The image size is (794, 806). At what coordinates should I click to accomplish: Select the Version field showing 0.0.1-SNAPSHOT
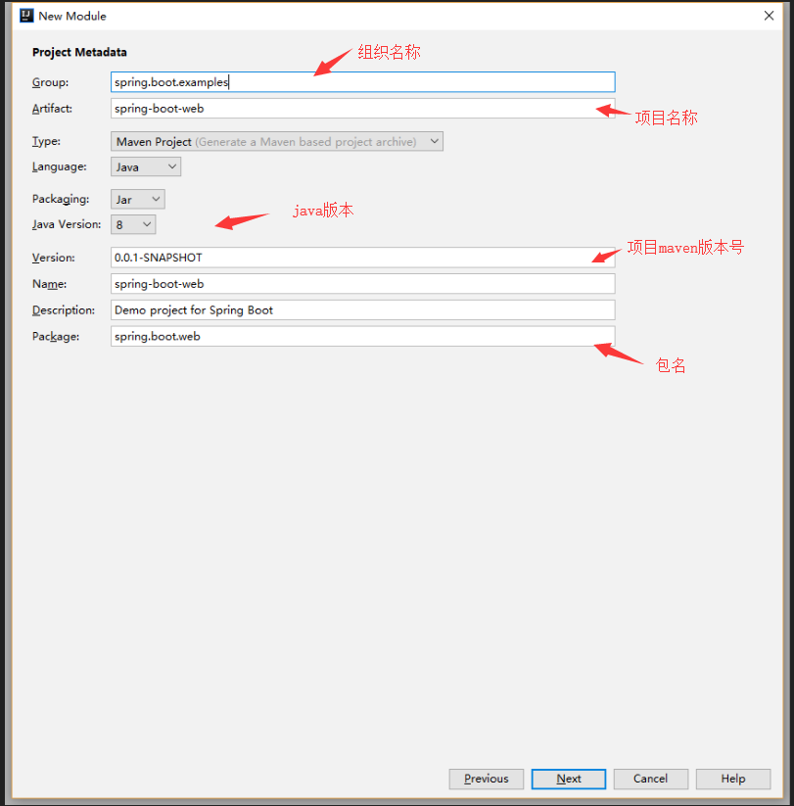tap(362, 258)
